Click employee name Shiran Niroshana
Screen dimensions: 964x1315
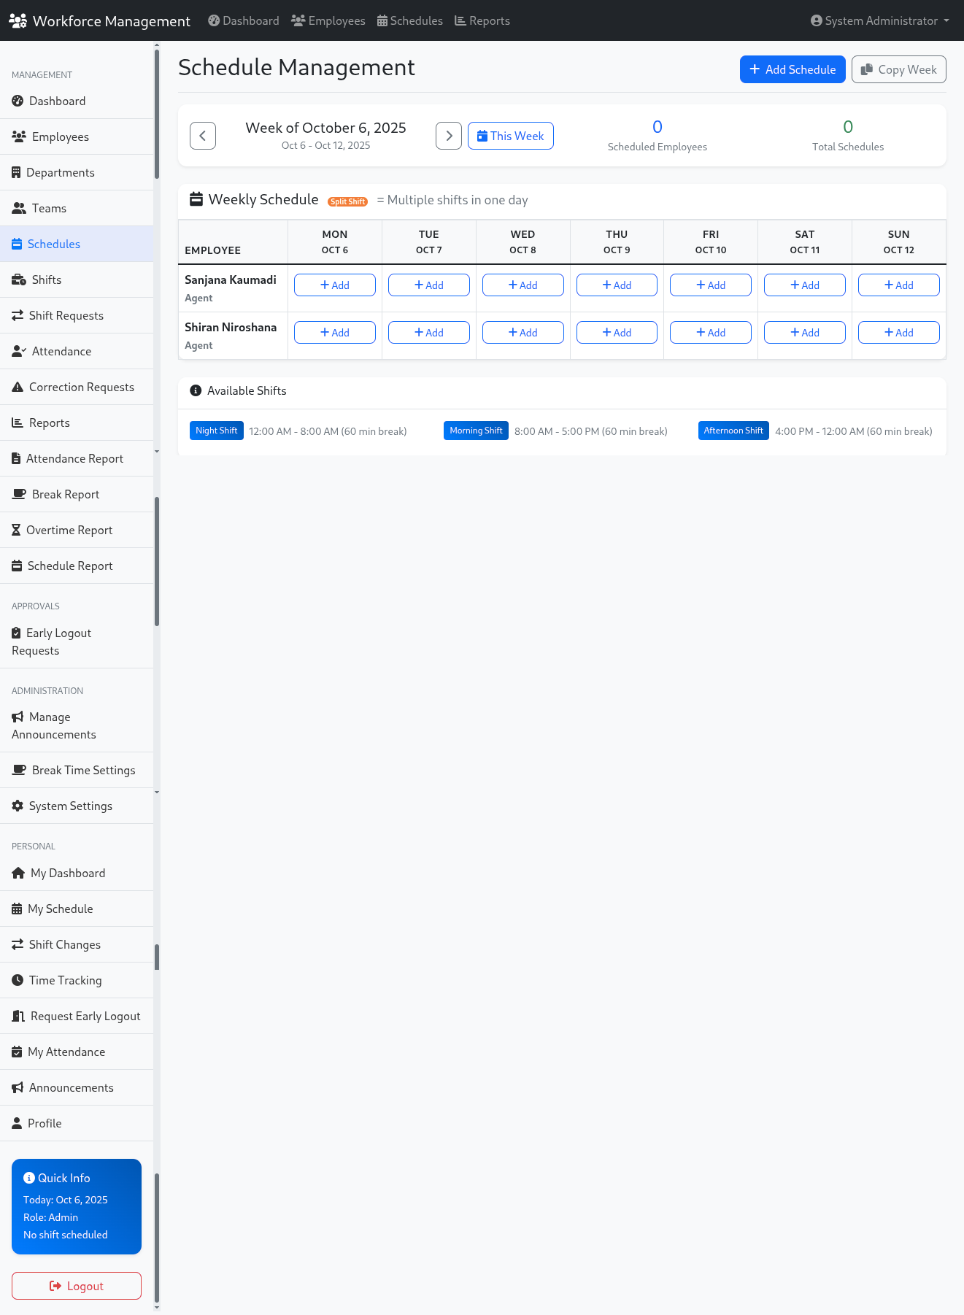231,327
